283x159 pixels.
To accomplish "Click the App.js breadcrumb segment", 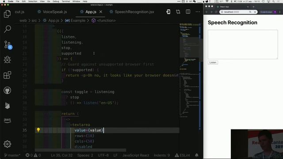I will (x=51, y=21).
